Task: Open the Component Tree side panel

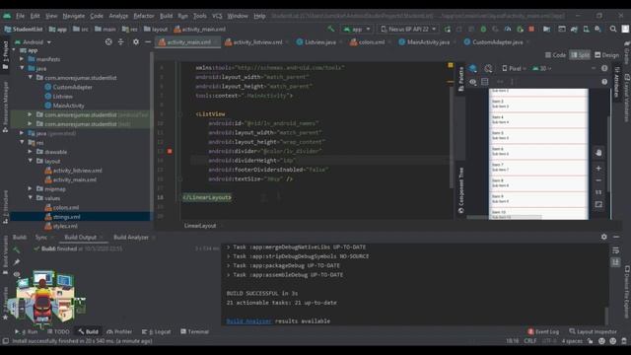Action: [460, 190]
